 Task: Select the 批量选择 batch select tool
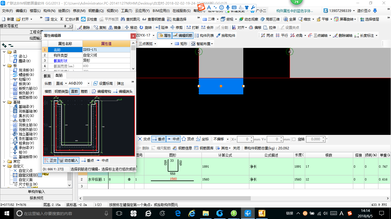pyautogui.click(x=177, y=19)
